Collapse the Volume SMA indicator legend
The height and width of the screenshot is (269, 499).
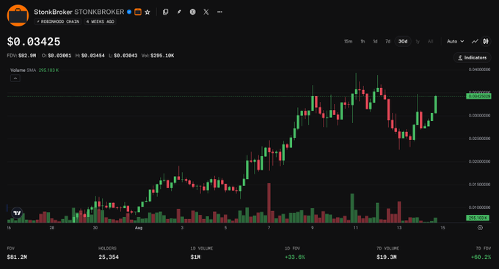15,78
